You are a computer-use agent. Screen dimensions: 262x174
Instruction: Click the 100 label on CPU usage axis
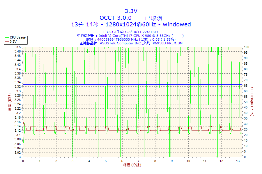pyautogui.click(x=247, y=47)
